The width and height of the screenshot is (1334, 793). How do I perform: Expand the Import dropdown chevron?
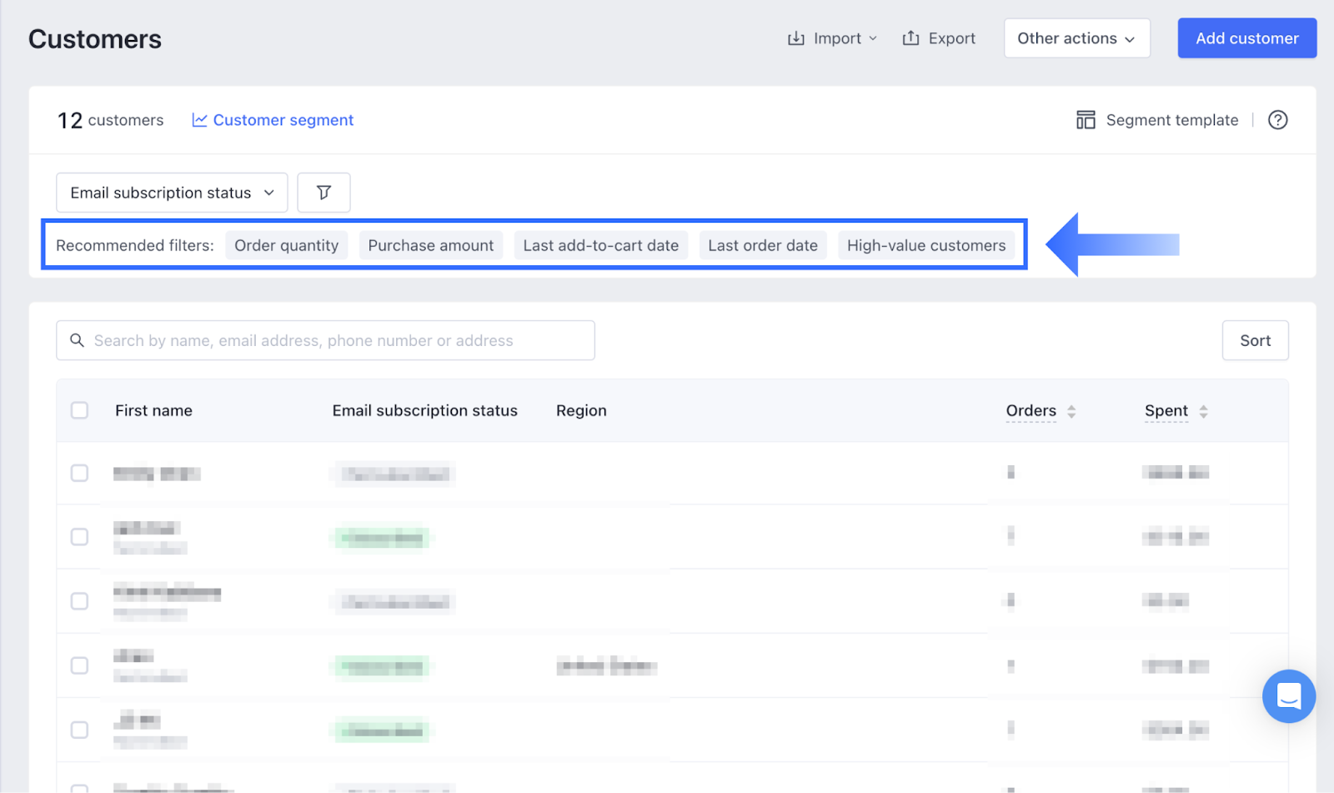pos(873,38)
